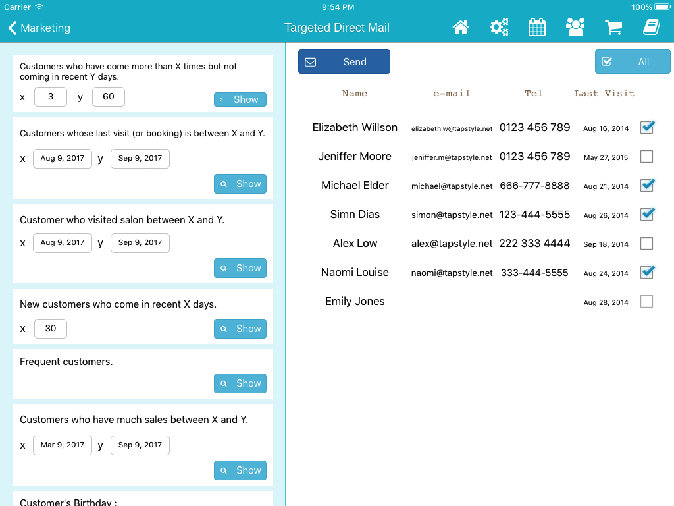
Task: Open the customers group icon
Action: click(575, 28)
